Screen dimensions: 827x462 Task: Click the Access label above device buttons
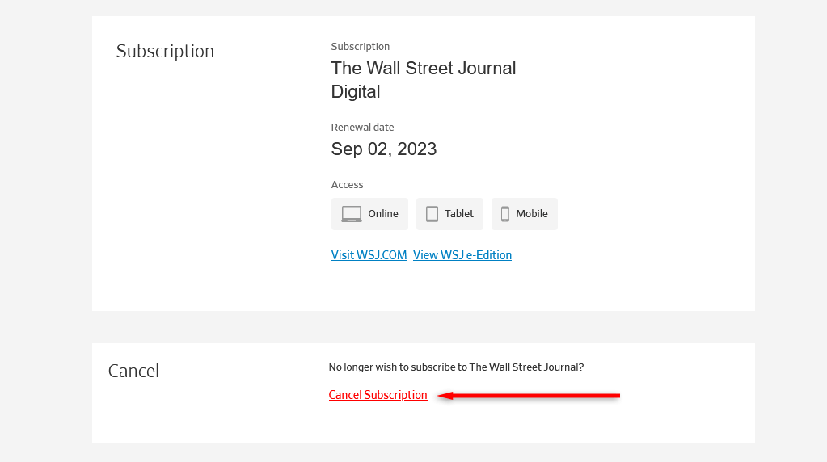(347, 185)
